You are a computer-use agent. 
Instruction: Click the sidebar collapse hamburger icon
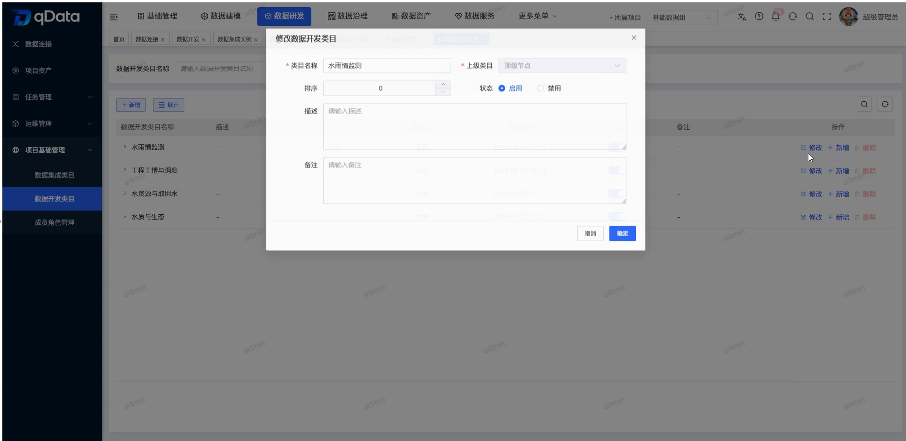[x=114, y=17]
